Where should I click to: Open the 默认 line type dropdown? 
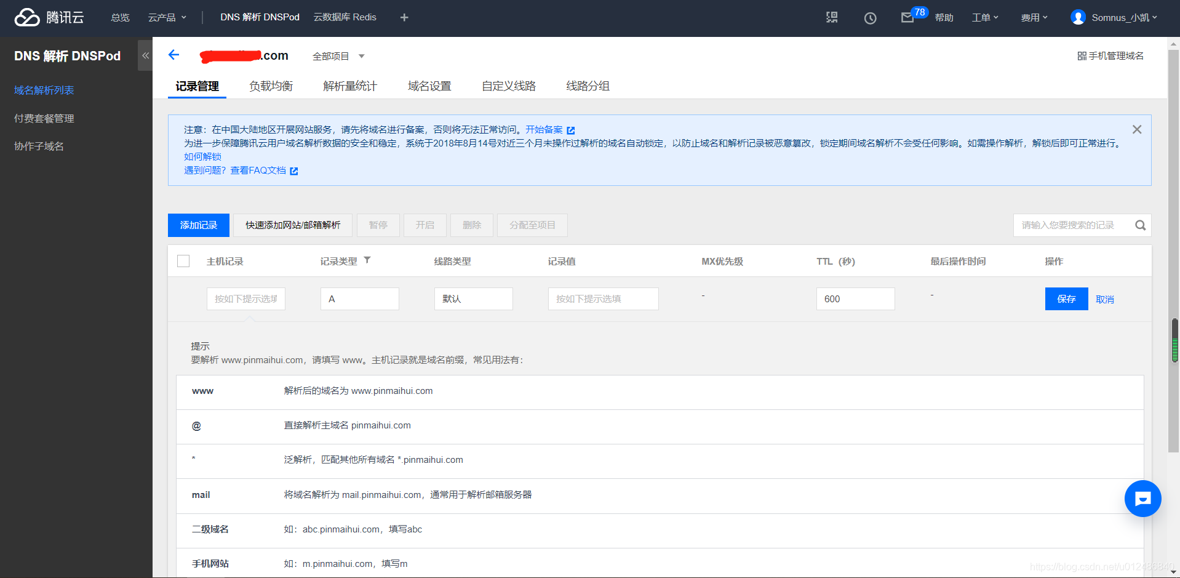(474, 299)
